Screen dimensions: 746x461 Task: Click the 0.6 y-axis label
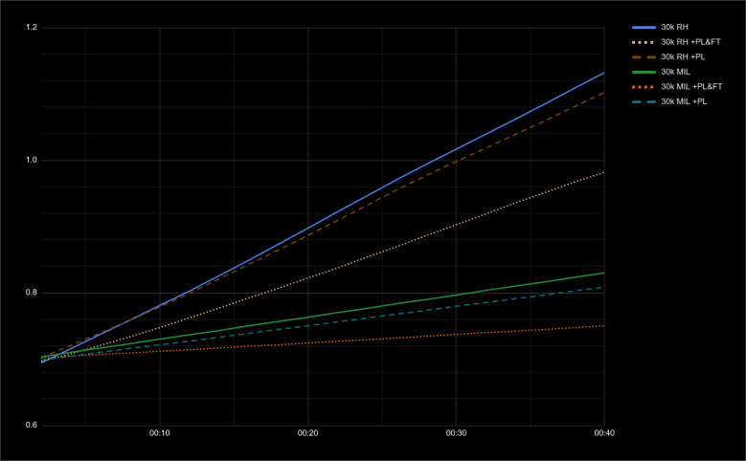32,425
